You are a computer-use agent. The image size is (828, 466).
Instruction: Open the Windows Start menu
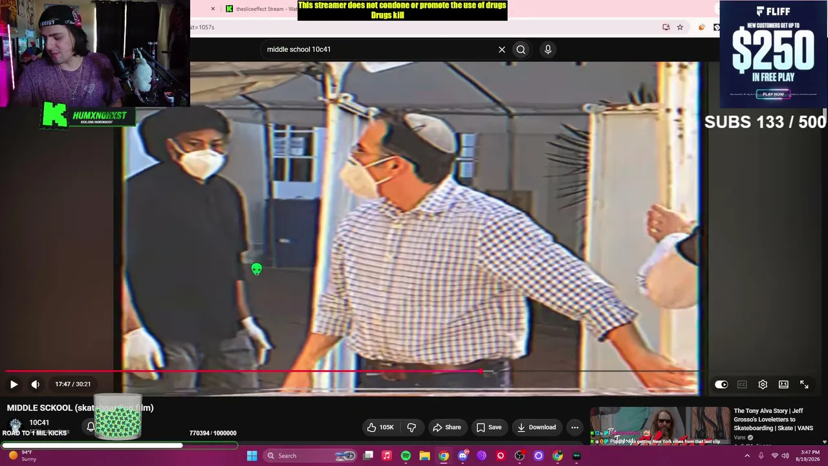(x=252, y=456)
